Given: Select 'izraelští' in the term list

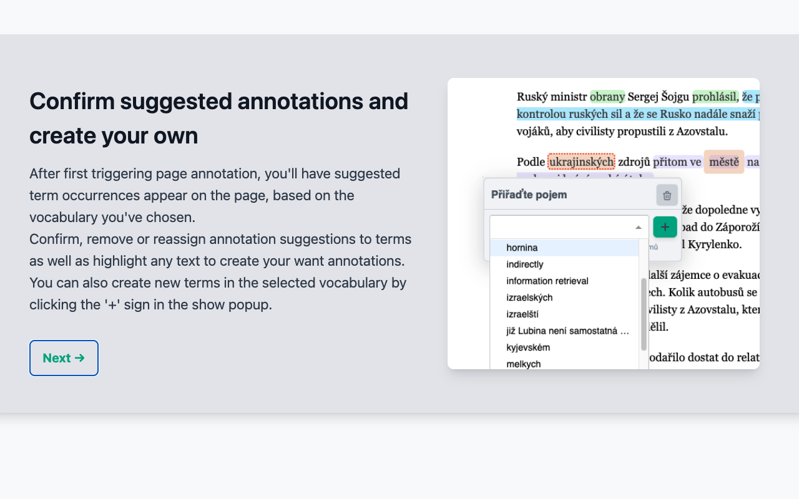Looking at the screenshot, I should [521, 314].
